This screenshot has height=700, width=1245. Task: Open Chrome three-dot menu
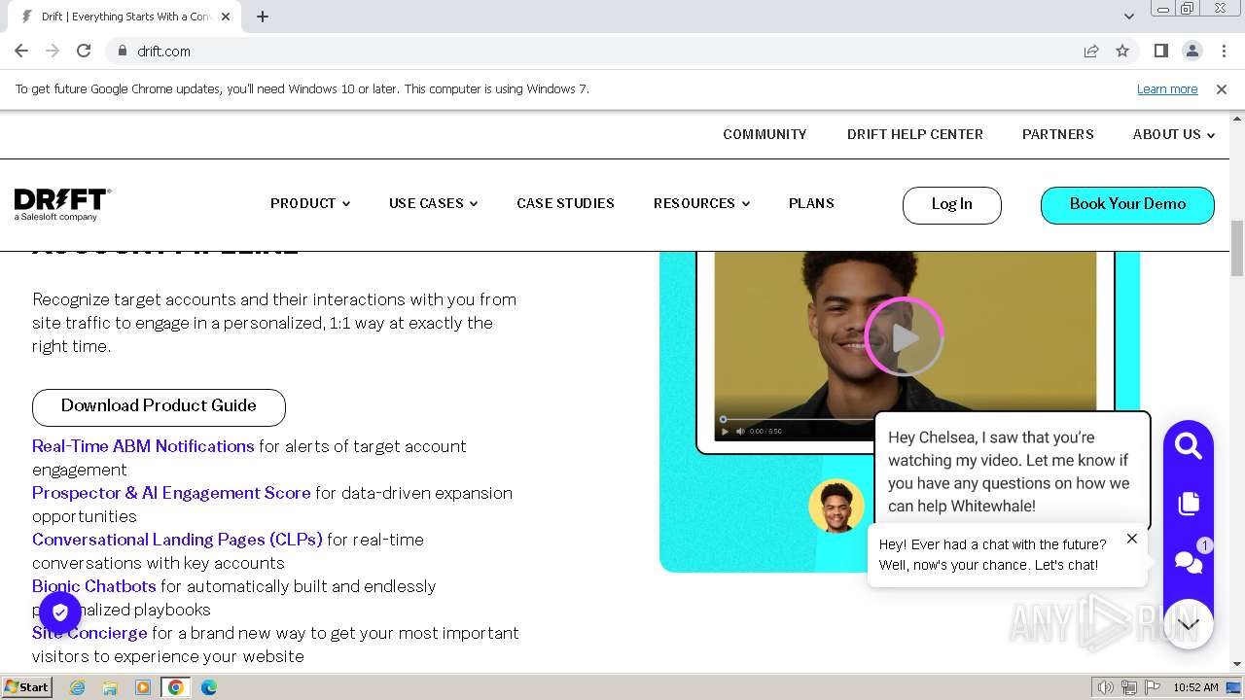pos(1223,51)
